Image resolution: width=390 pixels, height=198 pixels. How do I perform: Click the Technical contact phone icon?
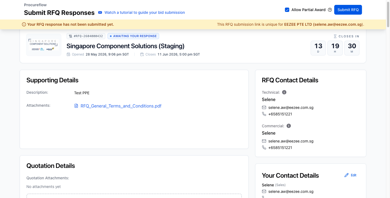tap(264, 114)
